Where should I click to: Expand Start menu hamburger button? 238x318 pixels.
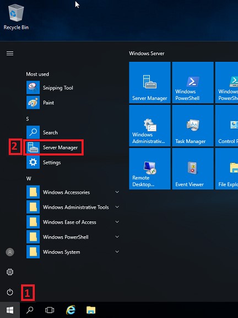coord(10,53)
